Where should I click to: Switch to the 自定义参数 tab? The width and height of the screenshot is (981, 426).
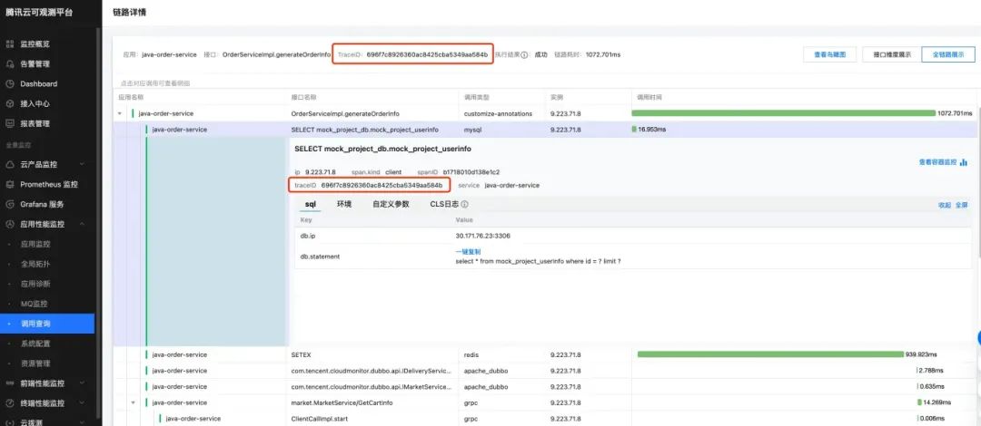391,204
